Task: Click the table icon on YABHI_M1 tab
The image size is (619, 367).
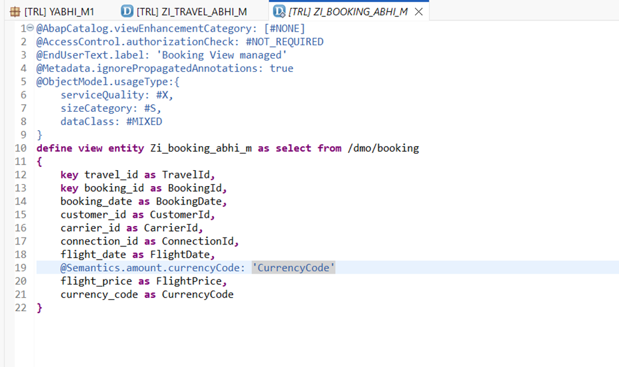Action: point(15,12)
